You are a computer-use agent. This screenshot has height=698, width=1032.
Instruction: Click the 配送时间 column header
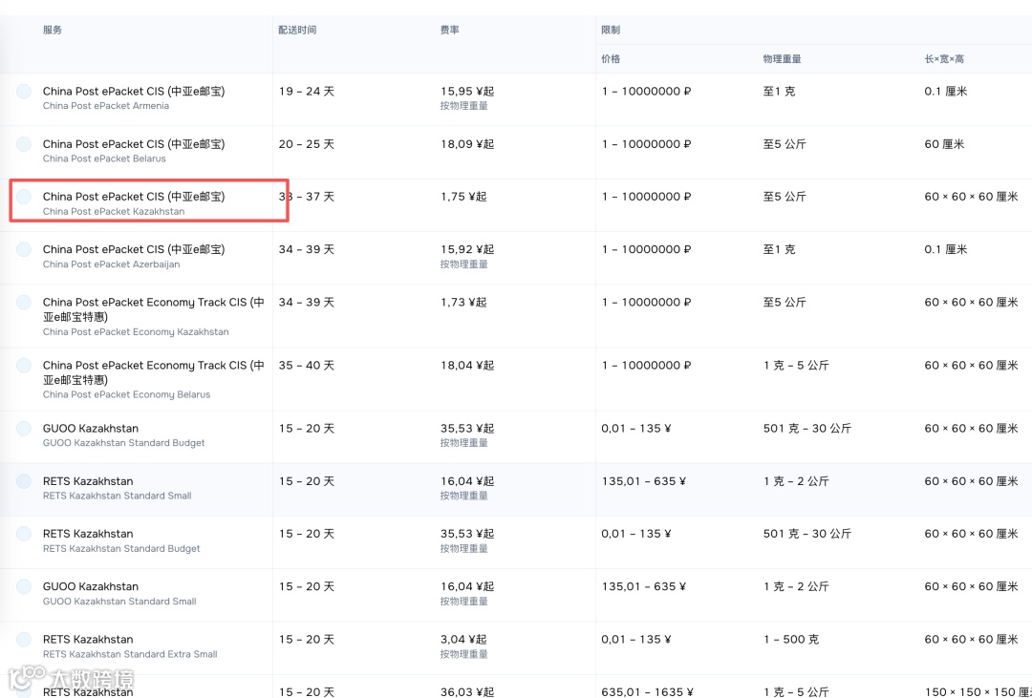point(297,31)
